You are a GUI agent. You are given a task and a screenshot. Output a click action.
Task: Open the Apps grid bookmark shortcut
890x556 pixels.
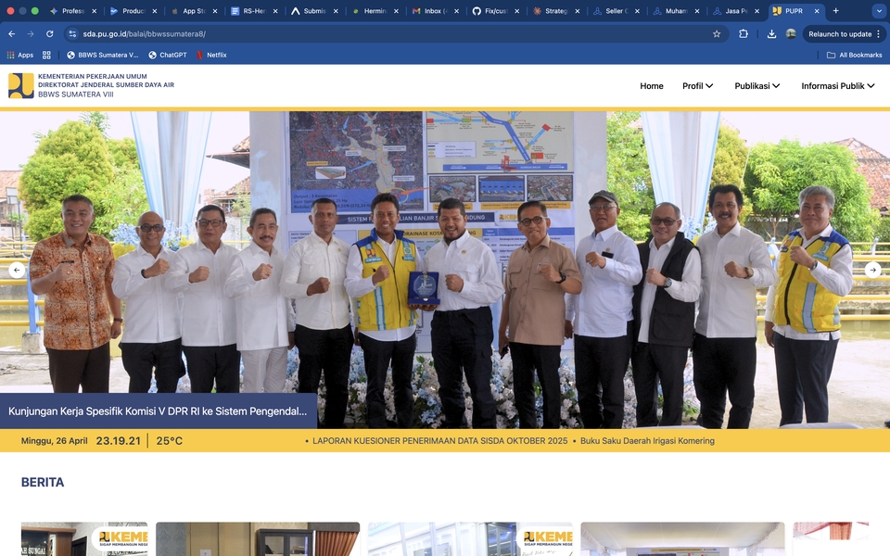coord(19,55)
